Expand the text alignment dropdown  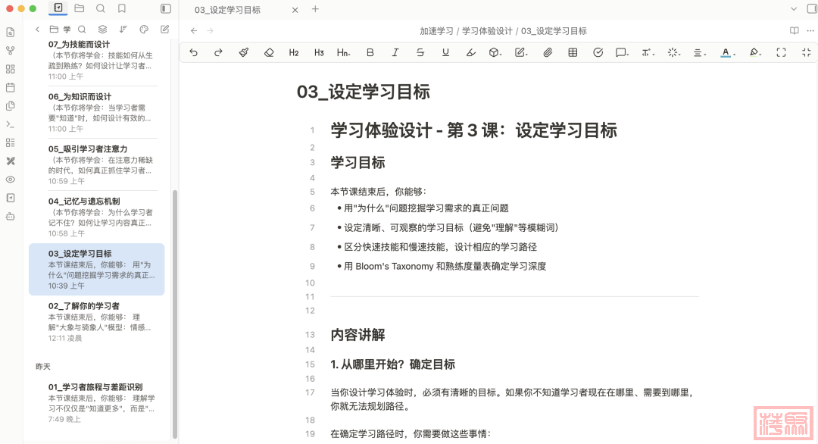pos(699,52)
